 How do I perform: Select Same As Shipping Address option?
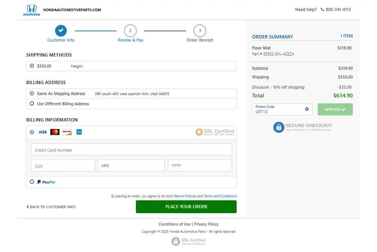coord(32,94)
